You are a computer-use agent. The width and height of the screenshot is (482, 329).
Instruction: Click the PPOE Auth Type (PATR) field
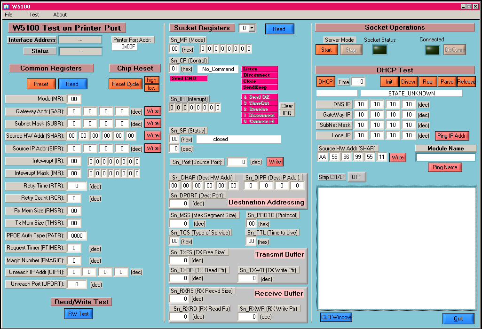click(77, 235)
